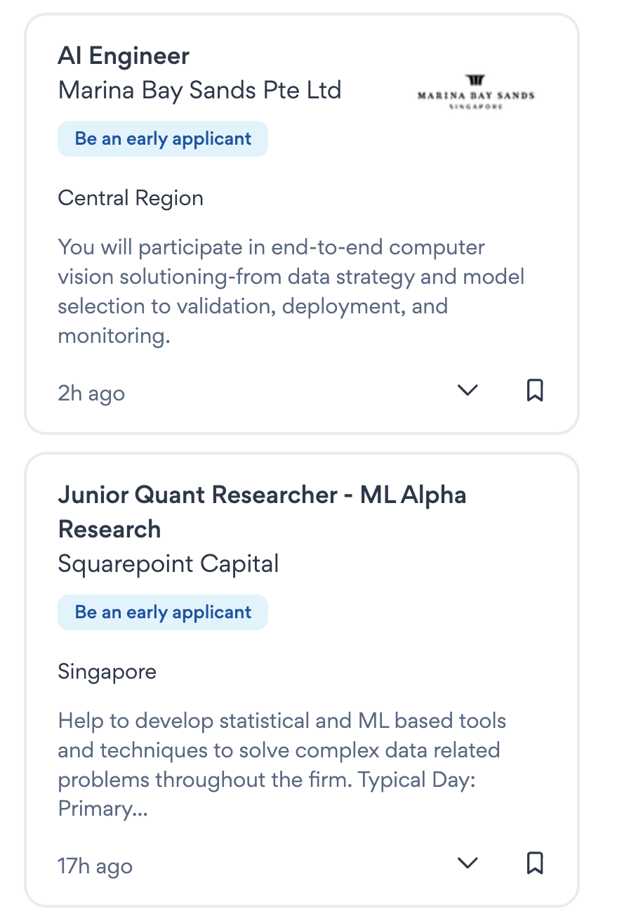Click 'Research' on the second title line
This screenshot has width=629, height=919.
[x=110, y=529]
